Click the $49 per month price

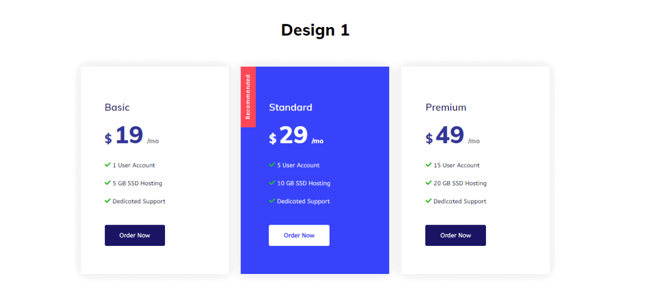(453, 136)
